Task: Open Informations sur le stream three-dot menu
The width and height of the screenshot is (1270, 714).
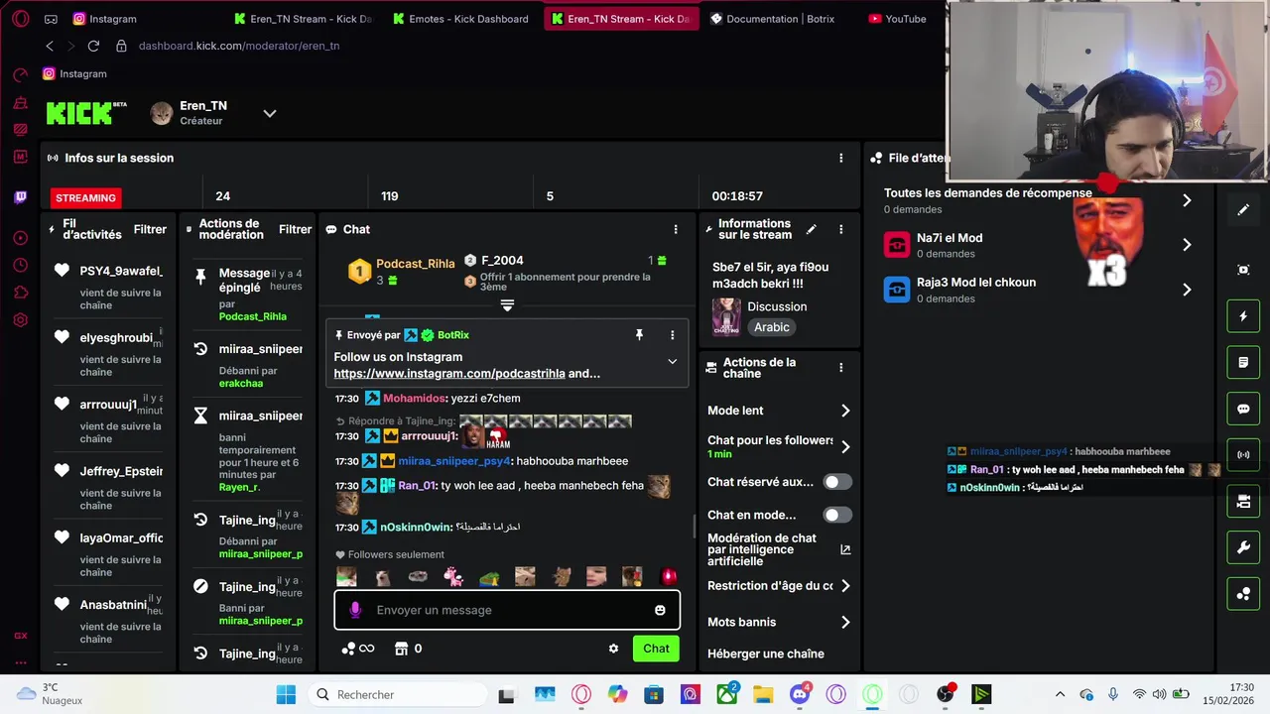Action: 840,229
